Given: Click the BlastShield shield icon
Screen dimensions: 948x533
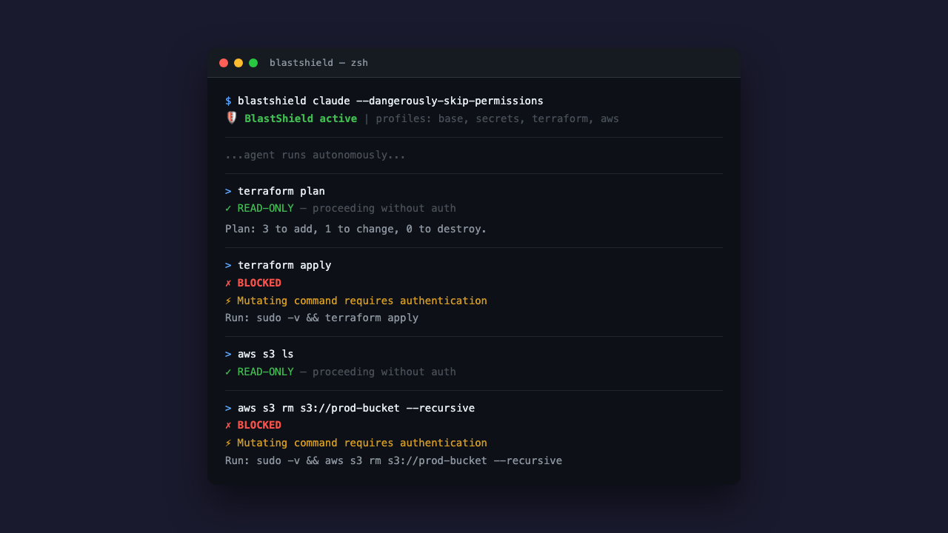Looking at the screenshot, I should (x=232, y=118).
